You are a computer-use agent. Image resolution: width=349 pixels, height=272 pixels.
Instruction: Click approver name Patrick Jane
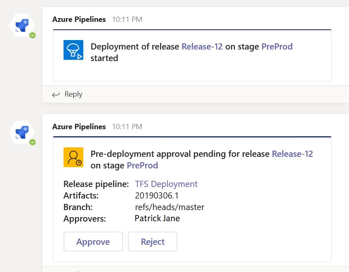(157, 218)
